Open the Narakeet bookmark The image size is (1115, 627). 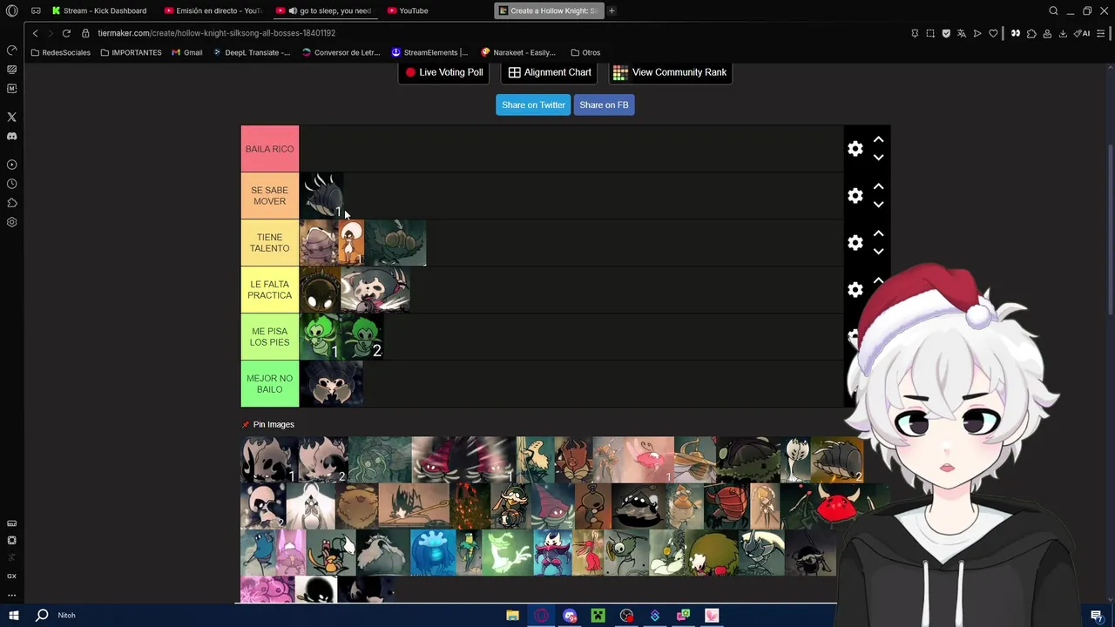(x=518, y=52)
